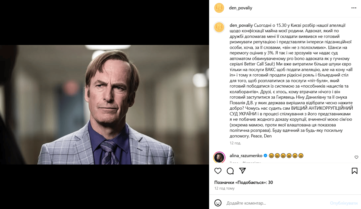Like alina_razumenko's comment with small heart
The image size is (361, 209).
pos(356,157)
